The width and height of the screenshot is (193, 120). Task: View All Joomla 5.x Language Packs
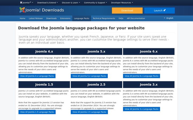[89, 76]
